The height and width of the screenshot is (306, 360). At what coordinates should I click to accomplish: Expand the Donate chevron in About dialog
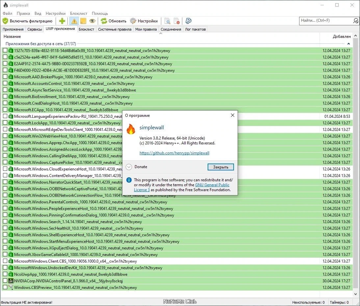point(129,167)
